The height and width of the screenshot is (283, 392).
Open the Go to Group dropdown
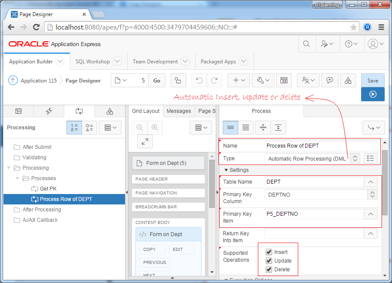tap(374, 128)
